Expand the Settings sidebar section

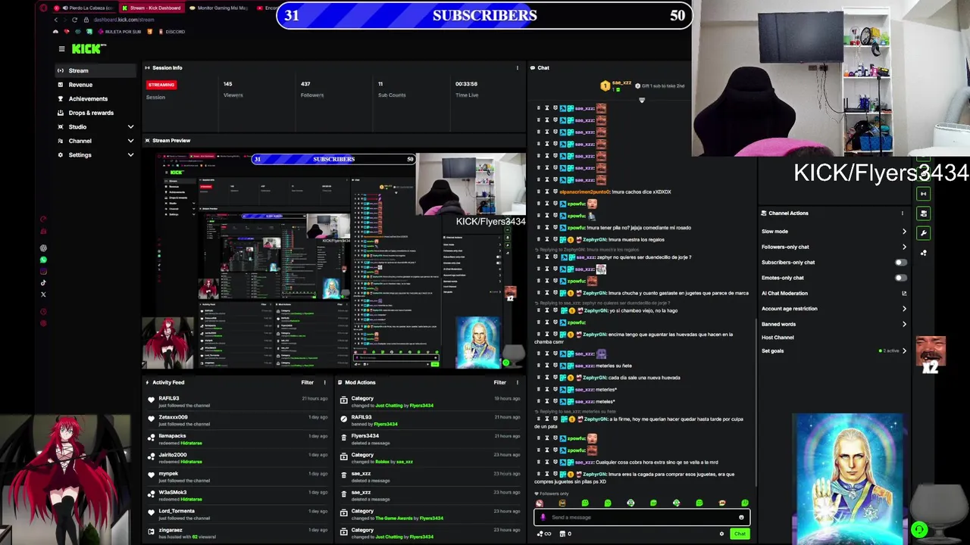(x=95, y=154)
